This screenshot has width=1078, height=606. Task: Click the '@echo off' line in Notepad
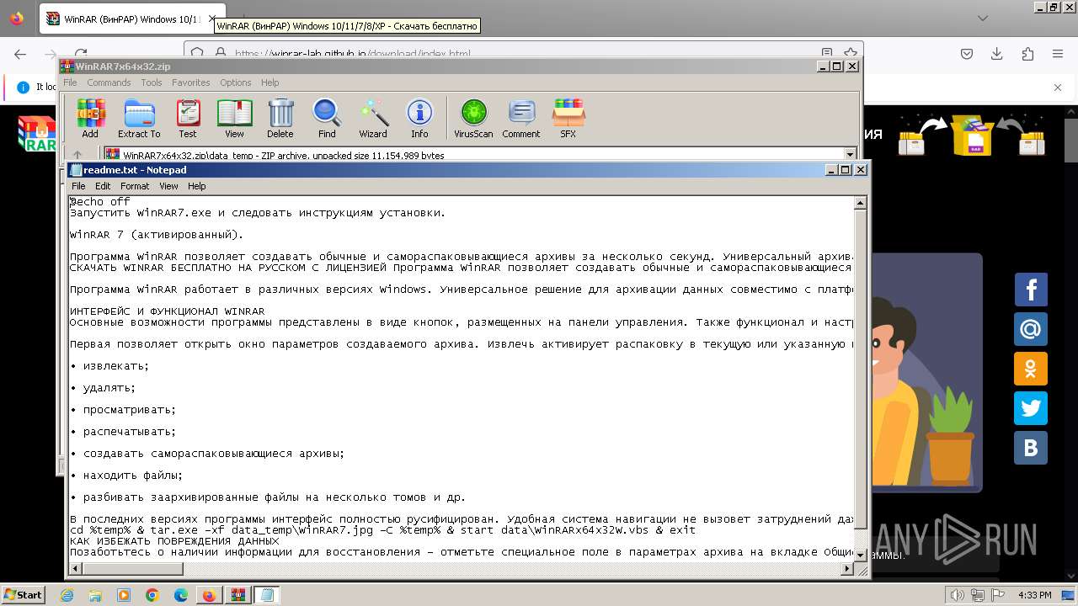(x=99, y=202)
